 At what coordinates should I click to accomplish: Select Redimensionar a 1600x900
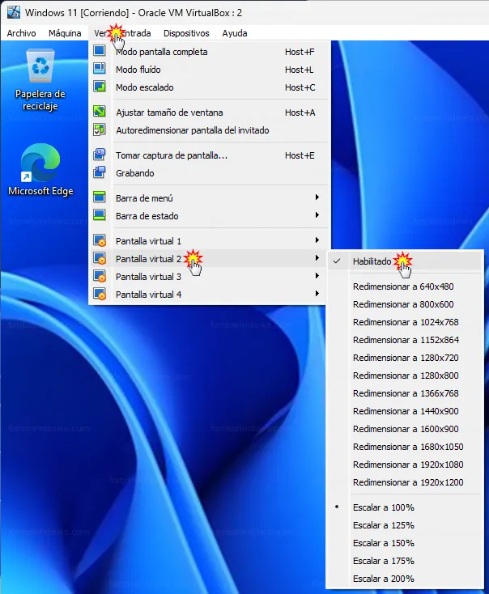point(405,429)
